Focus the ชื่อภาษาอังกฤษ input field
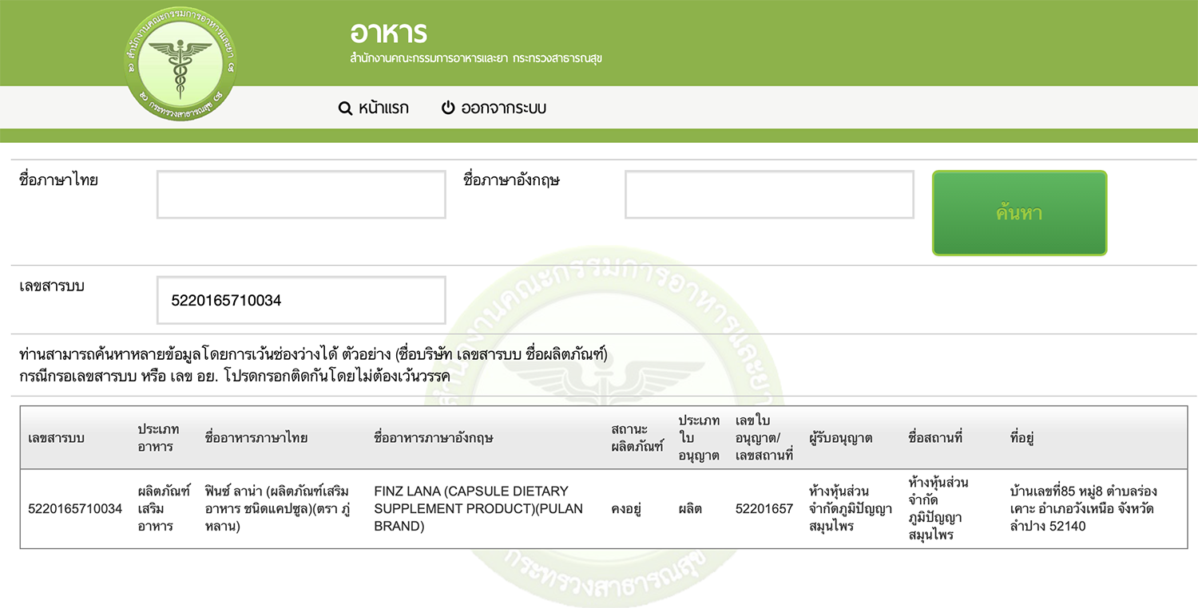This screenshot has width=1198, height=608. pyautogui.click(x=769, y=195)
